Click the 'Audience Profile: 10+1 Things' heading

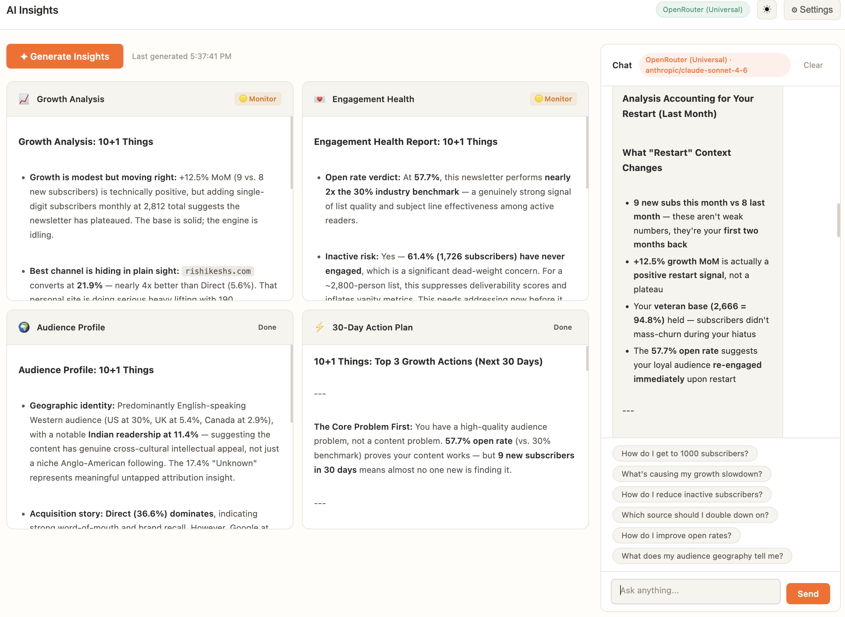tap(86, 370)
